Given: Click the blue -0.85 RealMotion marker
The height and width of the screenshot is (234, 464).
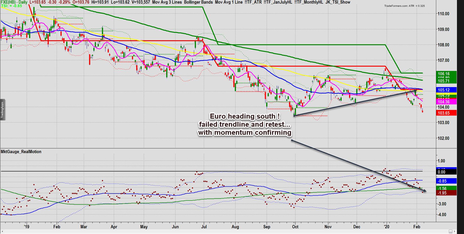Looking at the screenshot, I should (446, 181).
